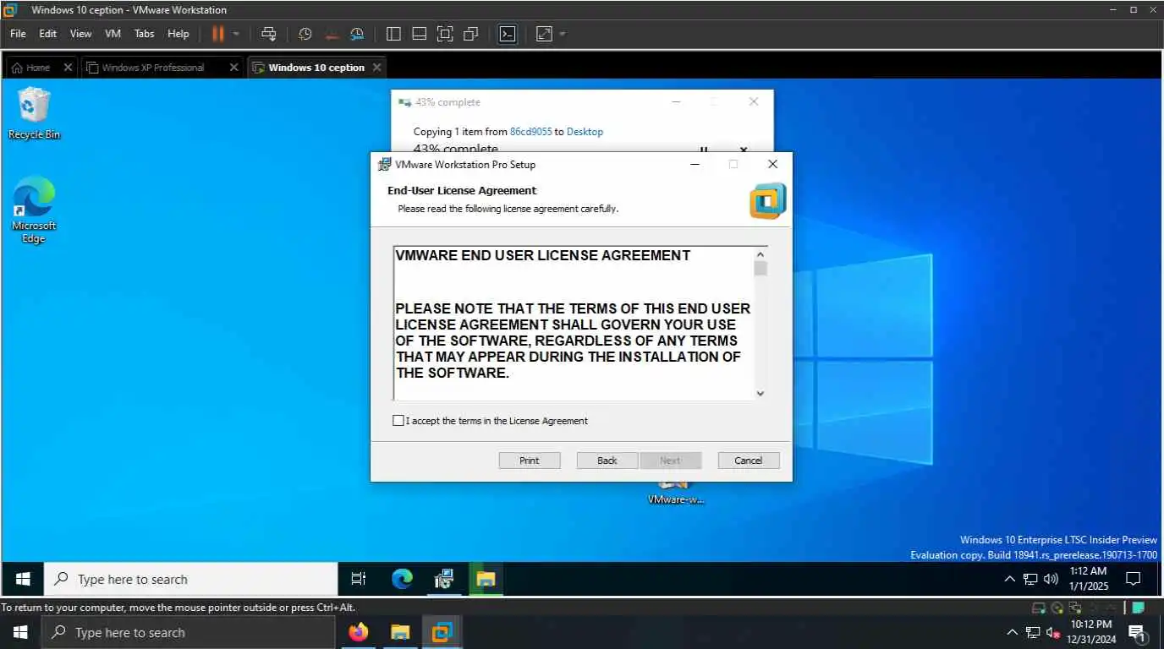Open the guest Windows 10 Start menu

click(x=23, y=579)
